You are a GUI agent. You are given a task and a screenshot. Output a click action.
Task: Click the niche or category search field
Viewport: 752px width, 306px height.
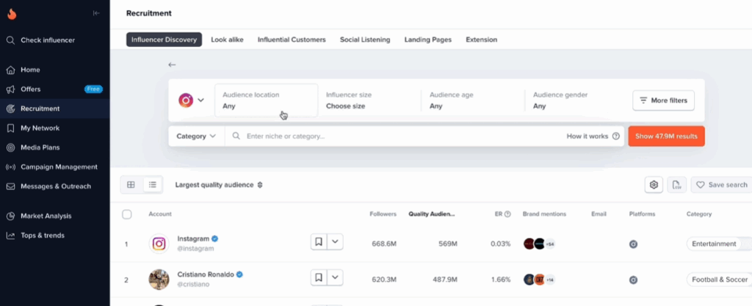click(x=397, y=136)
